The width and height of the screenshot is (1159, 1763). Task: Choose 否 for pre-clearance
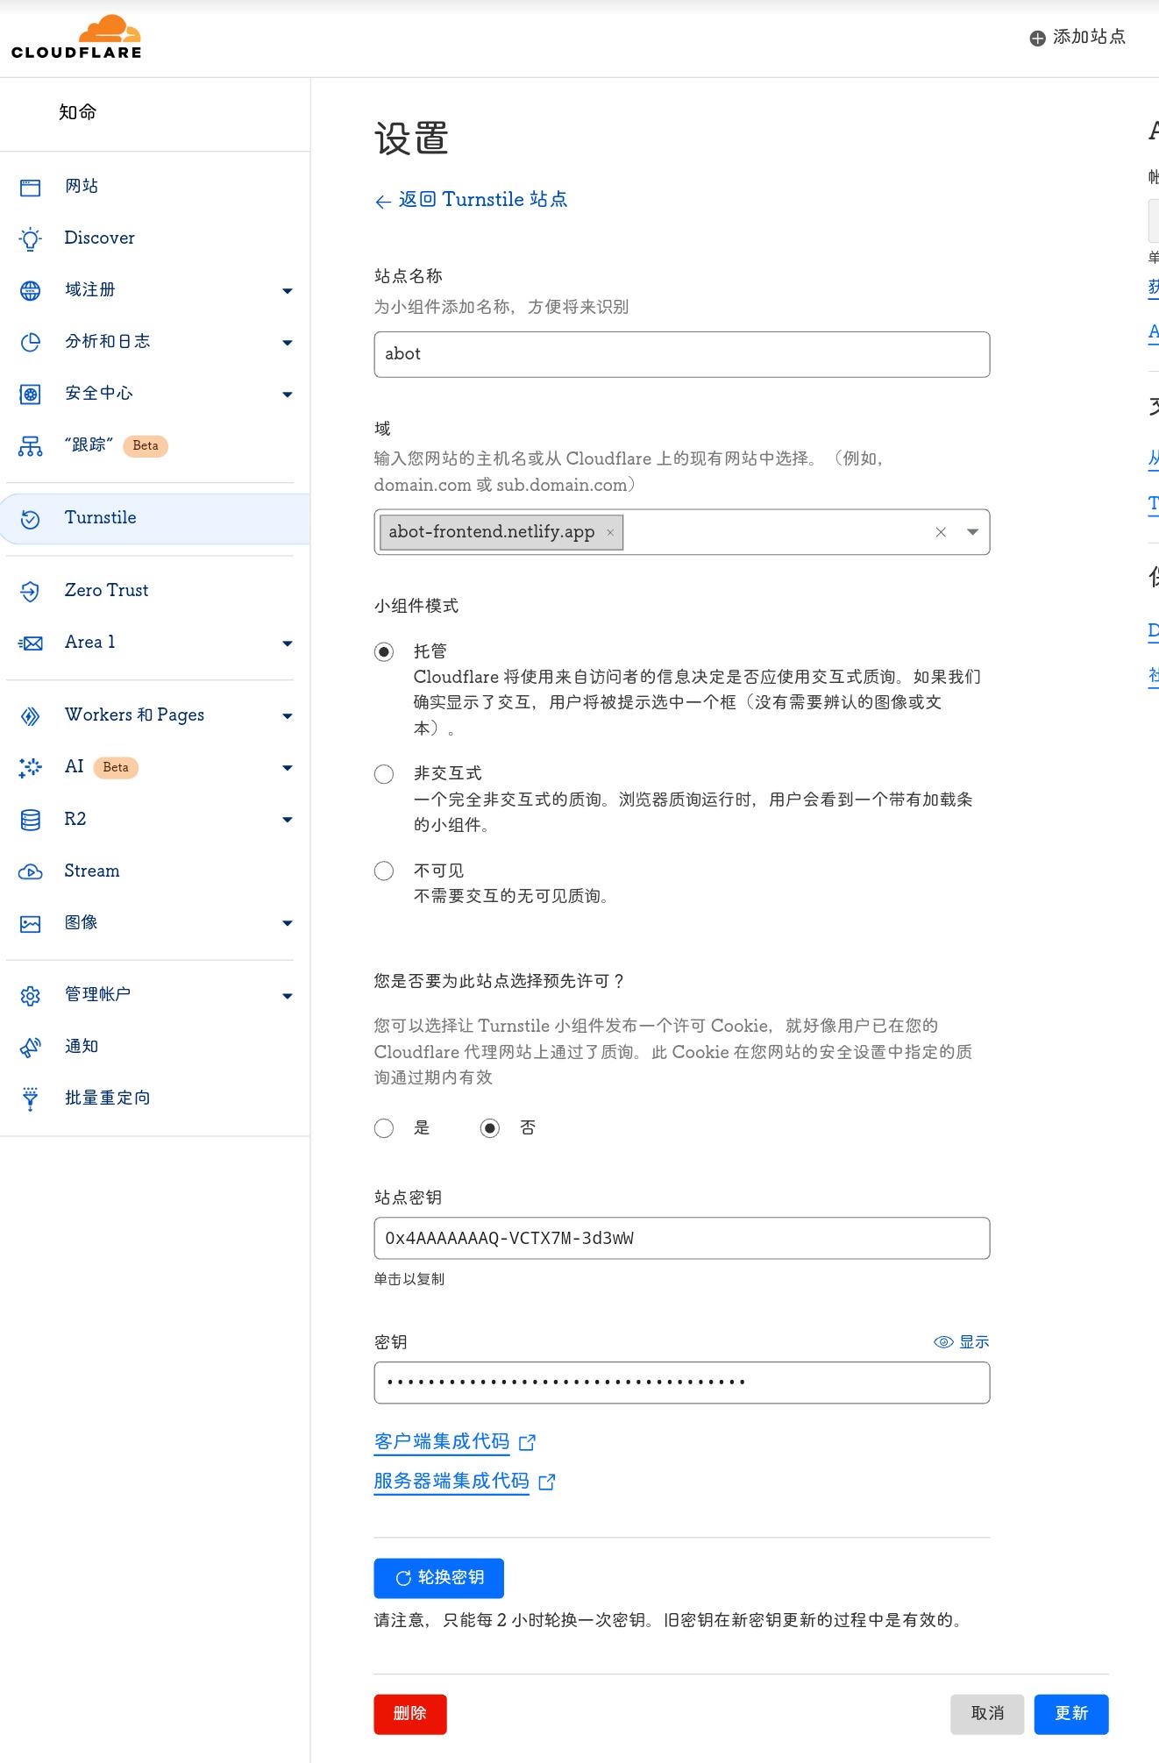pyautogui.click(x=490, y=1128)
